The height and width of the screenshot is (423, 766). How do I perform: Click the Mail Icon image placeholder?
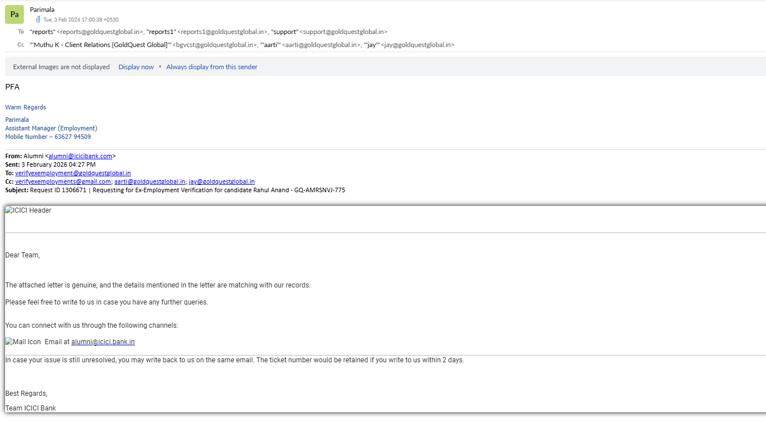click(23, 342)
